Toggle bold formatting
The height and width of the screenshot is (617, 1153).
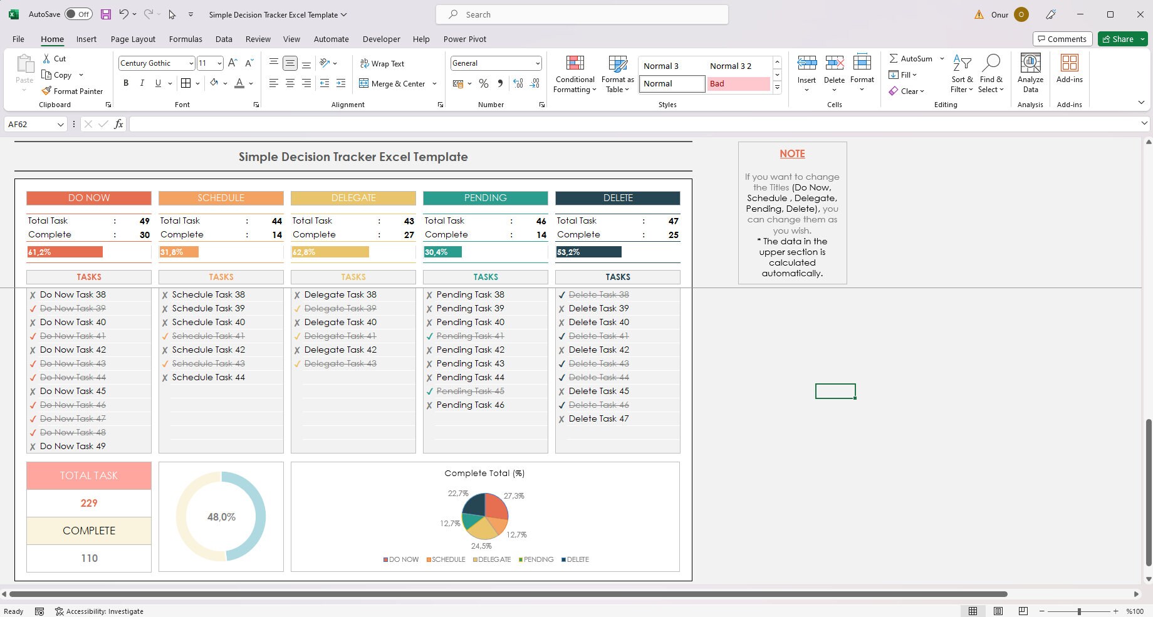[125, 83]
